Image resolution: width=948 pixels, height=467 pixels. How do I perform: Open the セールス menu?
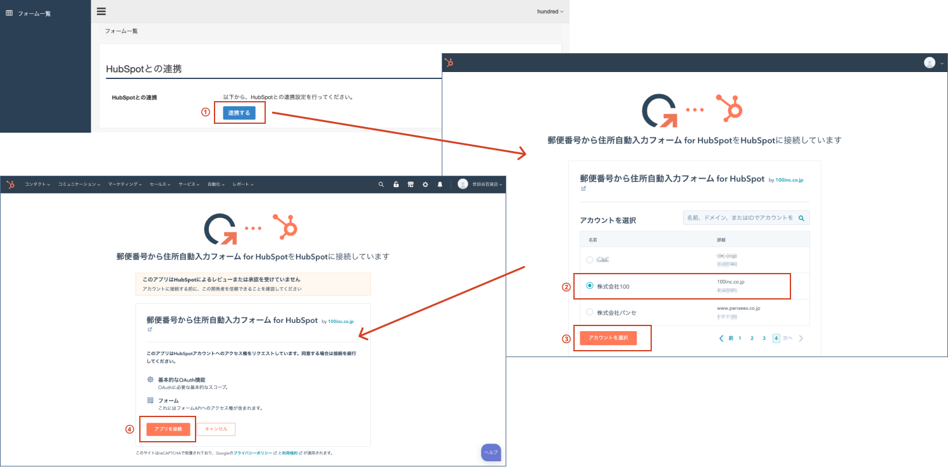pos(161,185)
